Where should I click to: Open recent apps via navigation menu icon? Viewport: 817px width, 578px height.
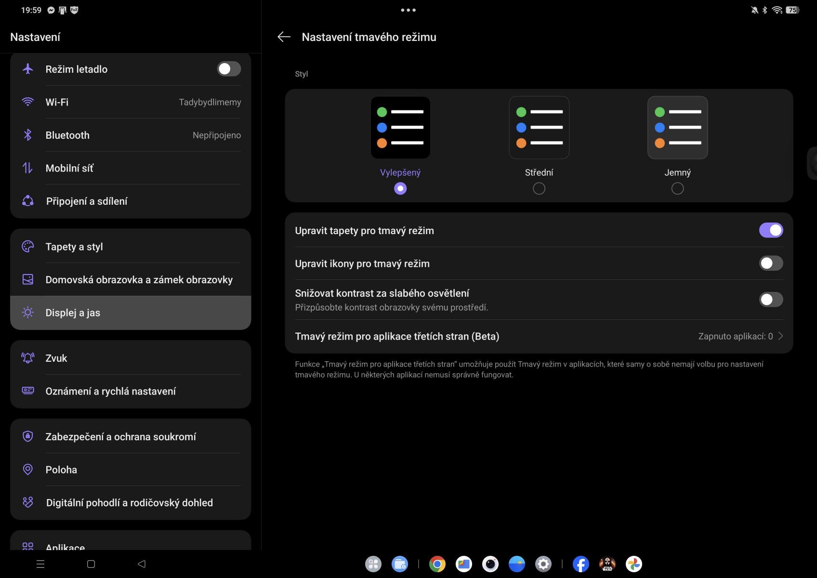40,564
